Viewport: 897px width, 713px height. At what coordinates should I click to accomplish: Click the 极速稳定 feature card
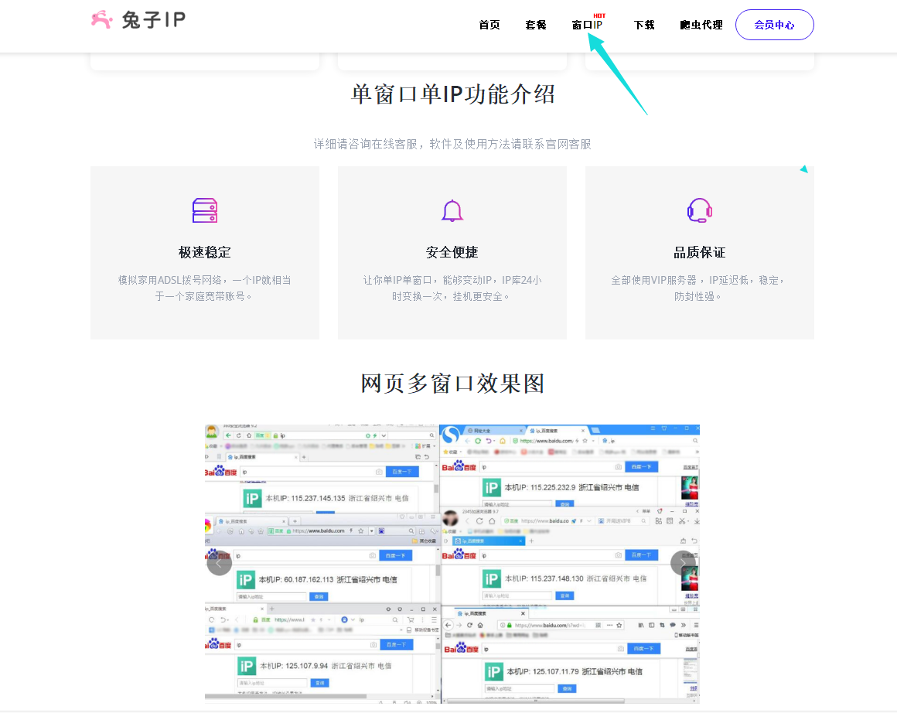click(204, 251)
